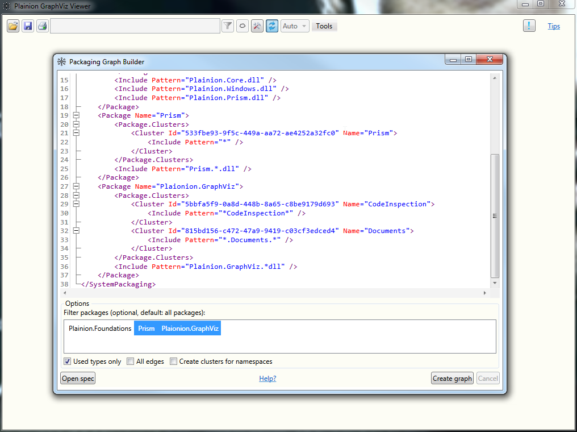Click the closing </SystemPackaging> tag
Viewport: 577px width, 432px height.
click(x=118, y=284)
